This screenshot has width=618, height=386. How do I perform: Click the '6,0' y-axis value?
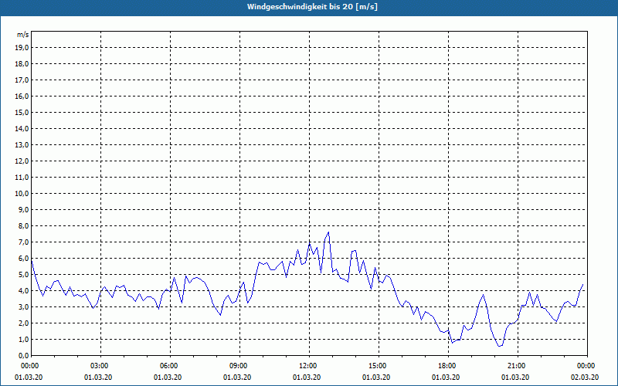click(x=23, y=259)
